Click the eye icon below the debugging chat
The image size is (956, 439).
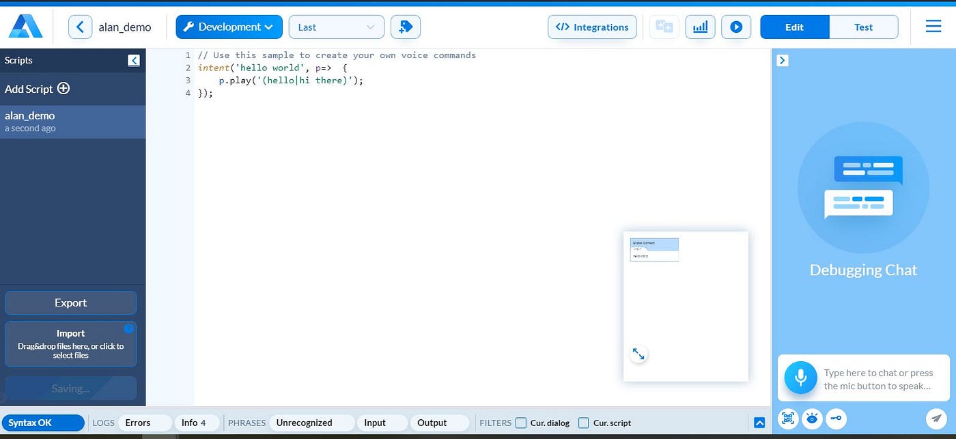[812, 419]
